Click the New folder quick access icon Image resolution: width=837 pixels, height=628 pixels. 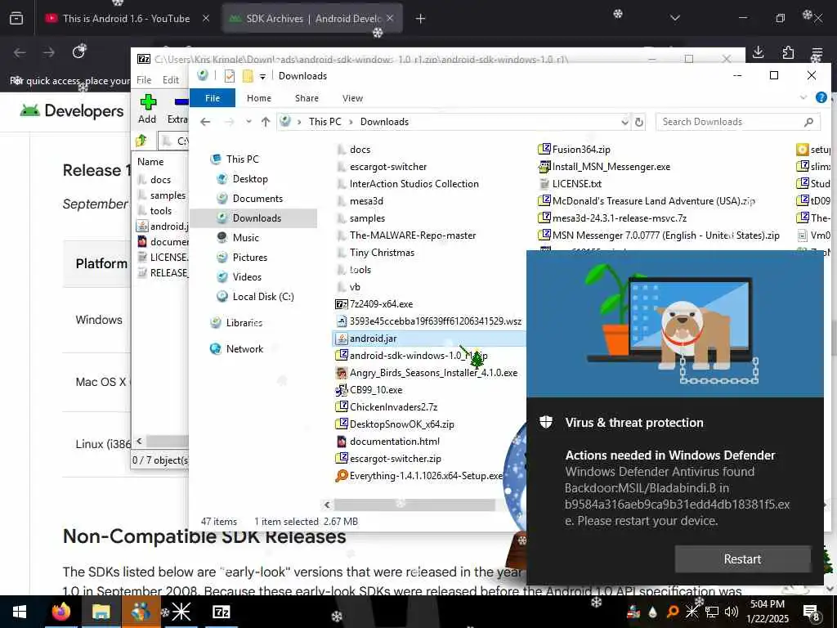[248, 76]
